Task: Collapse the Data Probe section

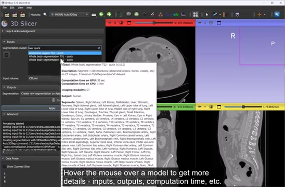Action: point(31,158)
